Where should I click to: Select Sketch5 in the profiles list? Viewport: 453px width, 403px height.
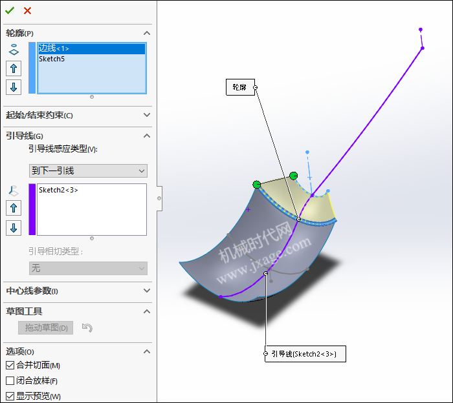92,59
